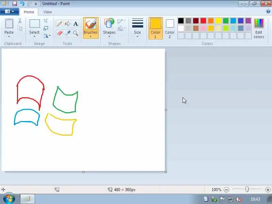Screen dimensions: 272x204
Task: Select the Pencil tool
Action: [x=60, y=23]
